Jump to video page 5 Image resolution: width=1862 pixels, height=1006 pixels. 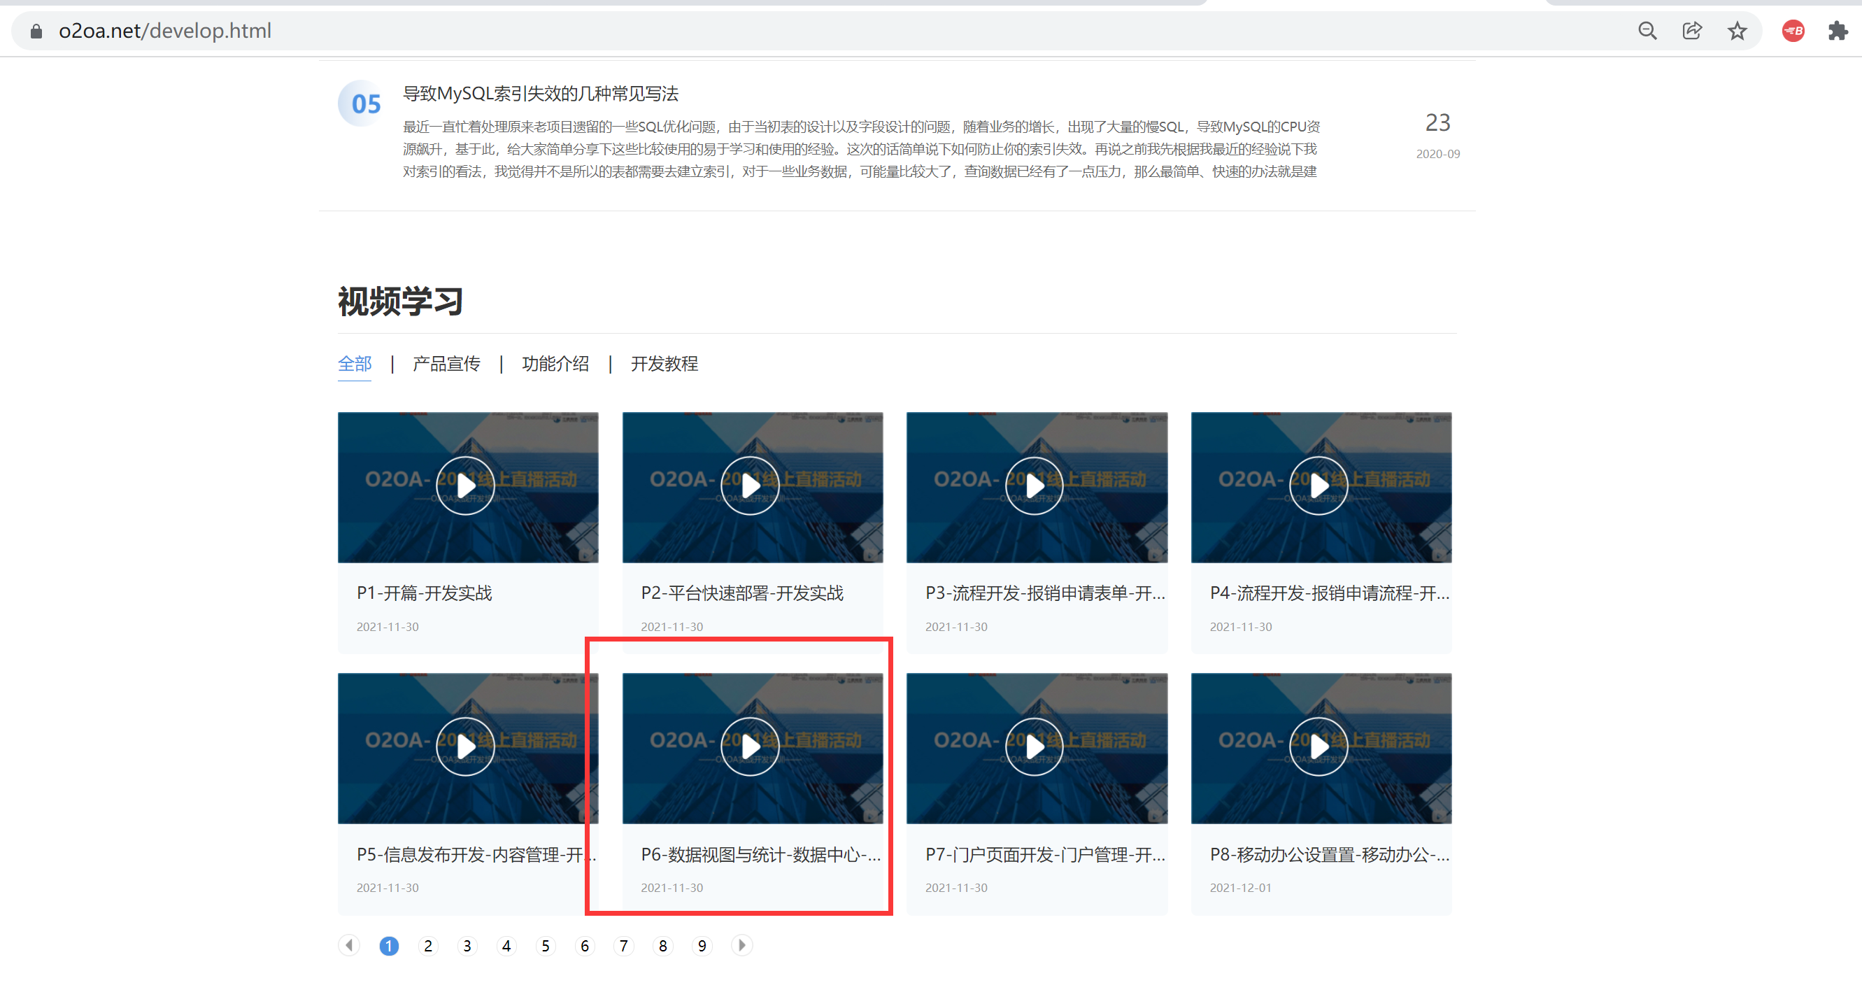(x=545, y=946)
